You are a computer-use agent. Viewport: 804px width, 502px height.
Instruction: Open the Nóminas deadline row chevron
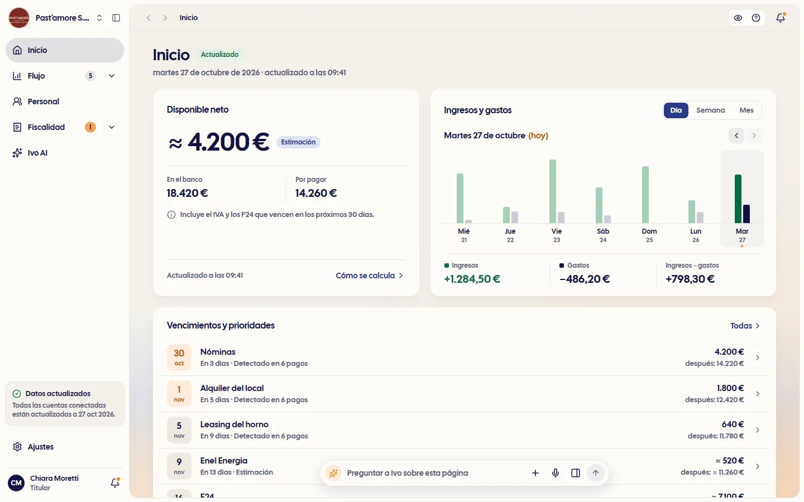758,358
